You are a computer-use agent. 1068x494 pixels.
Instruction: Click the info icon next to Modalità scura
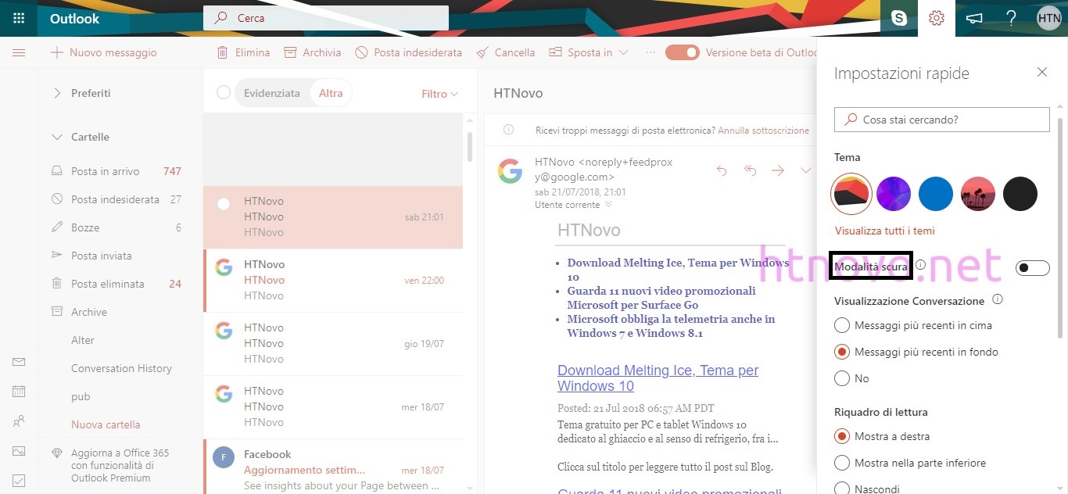click(x=920, y=265)
